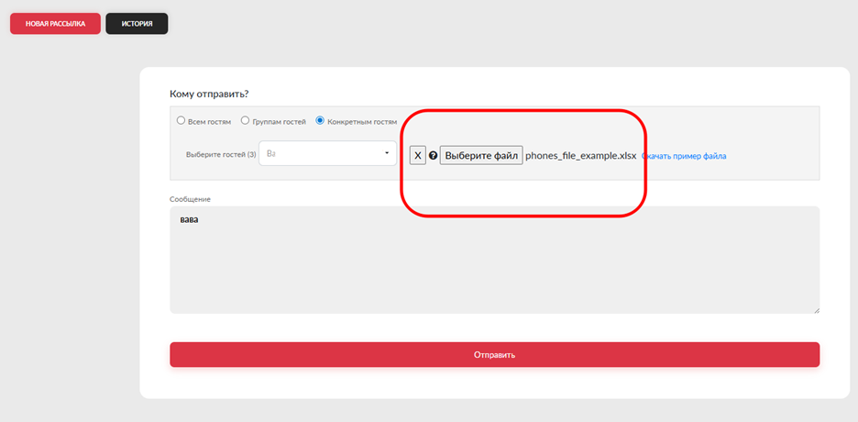
Task: Click the "Кому отправить?" heading
Action: point(210,94)
